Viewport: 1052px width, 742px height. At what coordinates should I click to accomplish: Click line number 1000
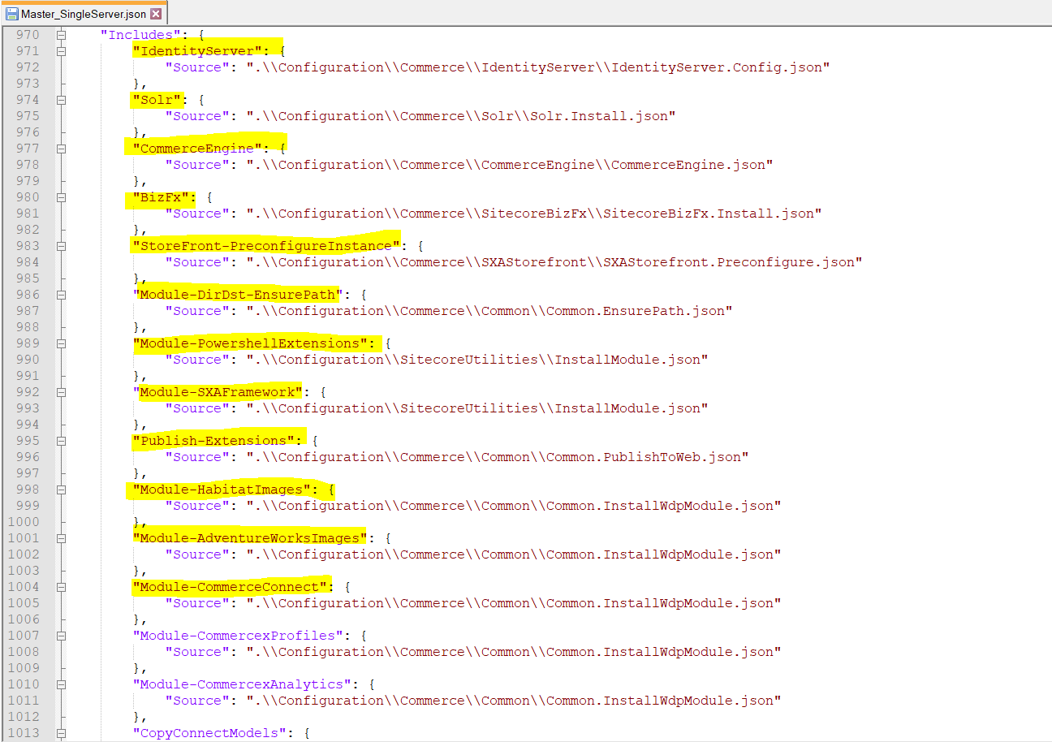(24, 522)
